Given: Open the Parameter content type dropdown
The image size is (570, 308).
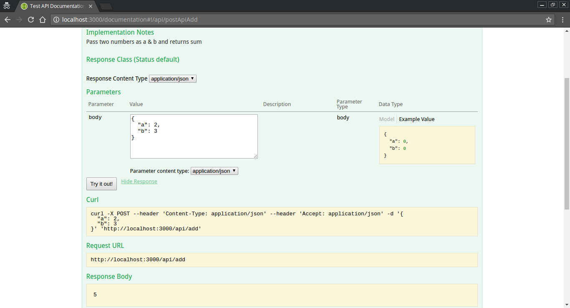Looking at the screenshot, I should (x=214, y=171).
